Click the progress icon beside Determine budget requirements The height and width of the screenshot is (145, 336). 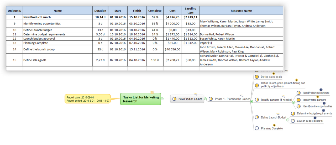coord(293,113)
